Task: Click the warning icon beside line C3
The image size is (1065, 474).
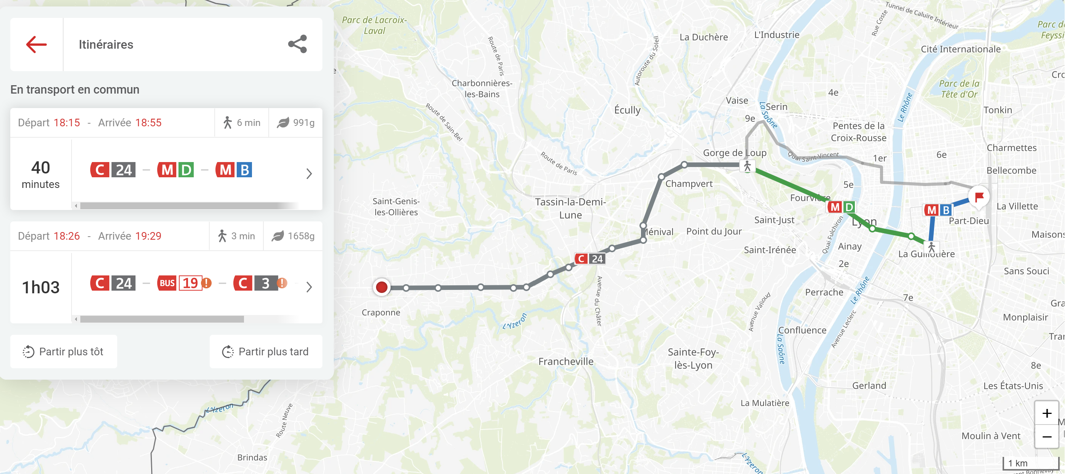Action: (x=282, y=283)
